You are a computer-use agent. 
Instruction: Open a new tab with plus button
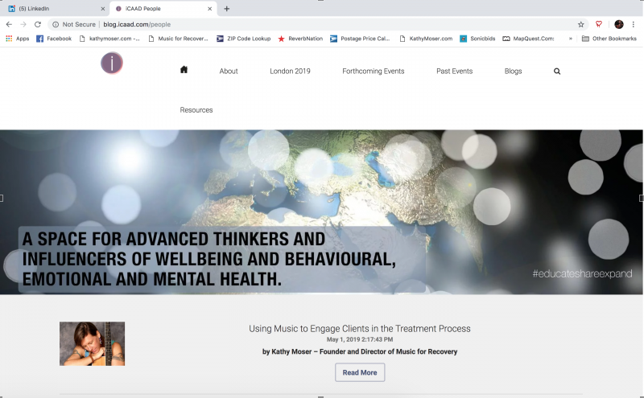tap(226, 8)
